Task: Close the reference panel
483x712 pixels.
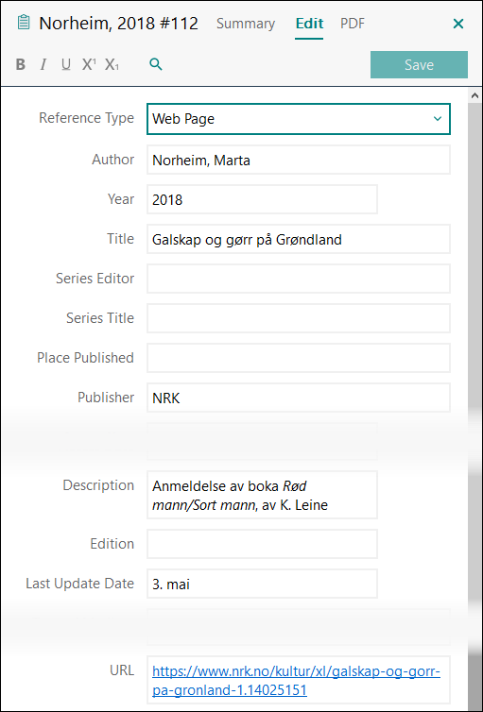Action: (458, 24)
